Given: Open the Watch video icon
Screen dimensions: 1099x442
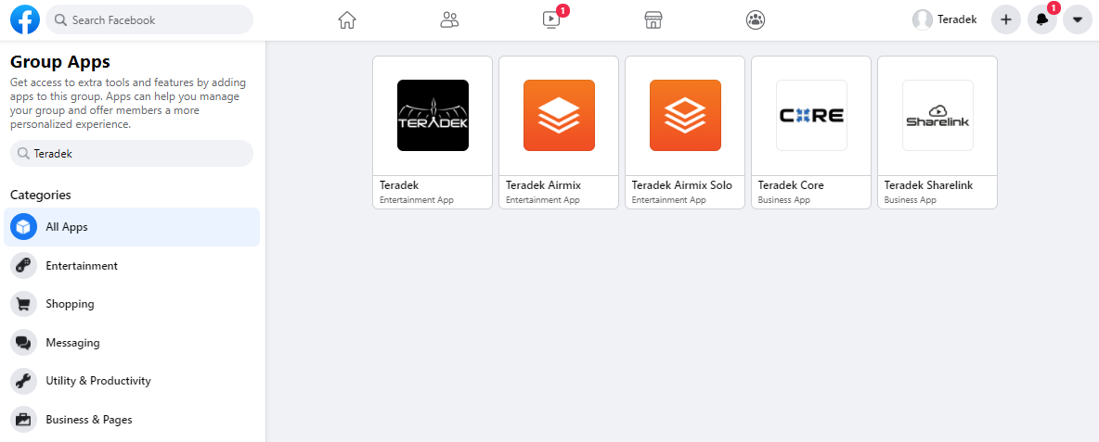Looking at the screenshot, I should pyautogui.click(x=552, y=19).
